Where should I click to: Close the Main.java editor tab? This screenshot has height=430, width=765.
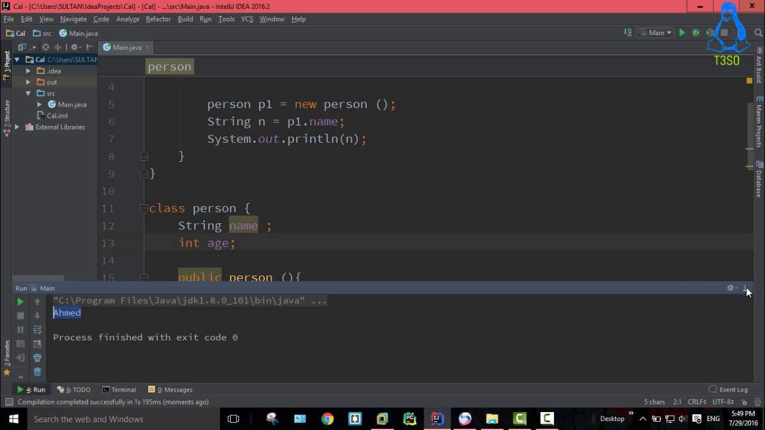(x=148, y=47)
